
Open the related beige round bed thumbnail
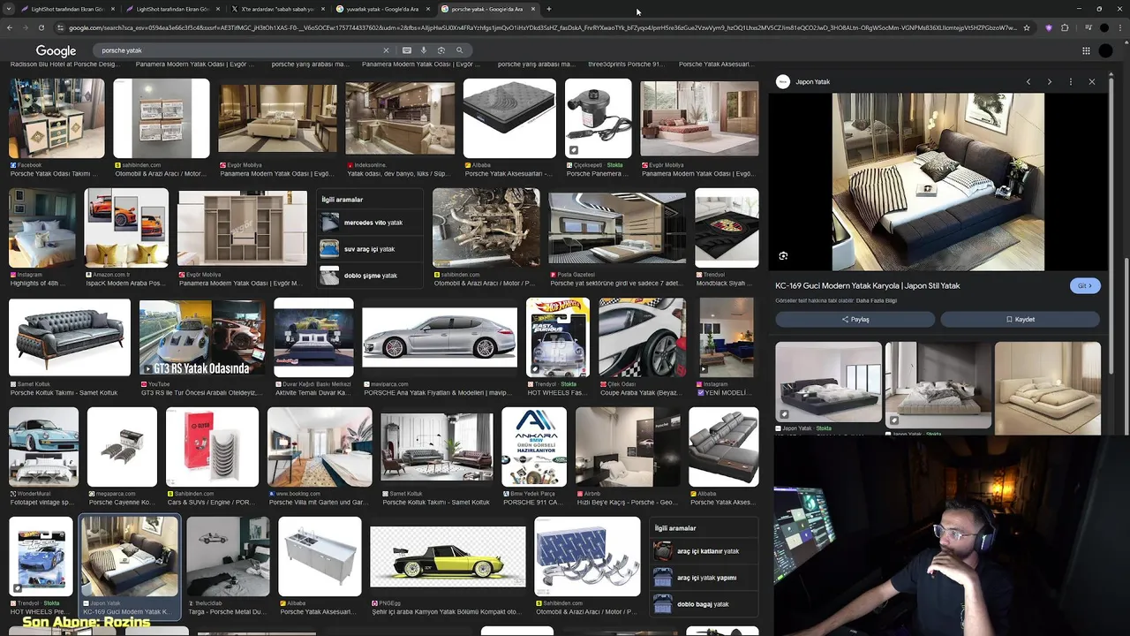(1047, 387)
